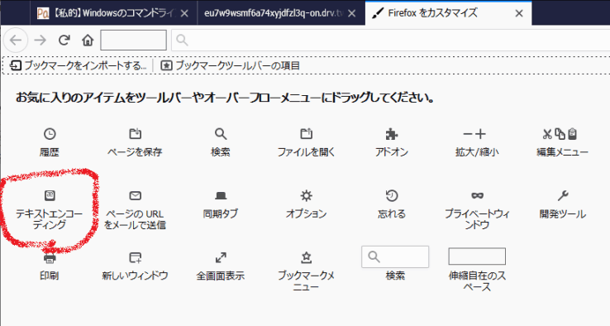Click the ブックマークツールバーの項目 item

[231, 65]
